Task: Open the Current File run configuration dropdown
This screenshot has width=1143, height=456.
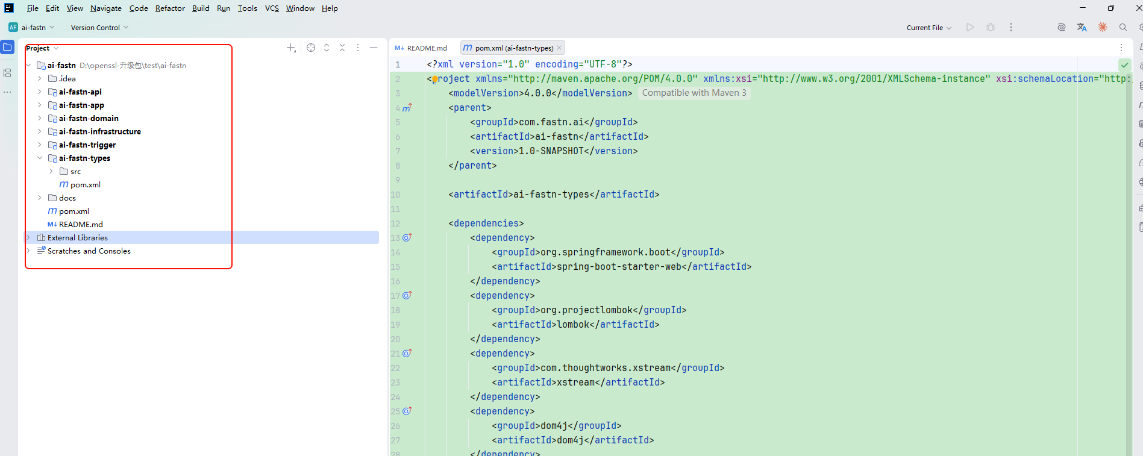Action: click(929, 27)
